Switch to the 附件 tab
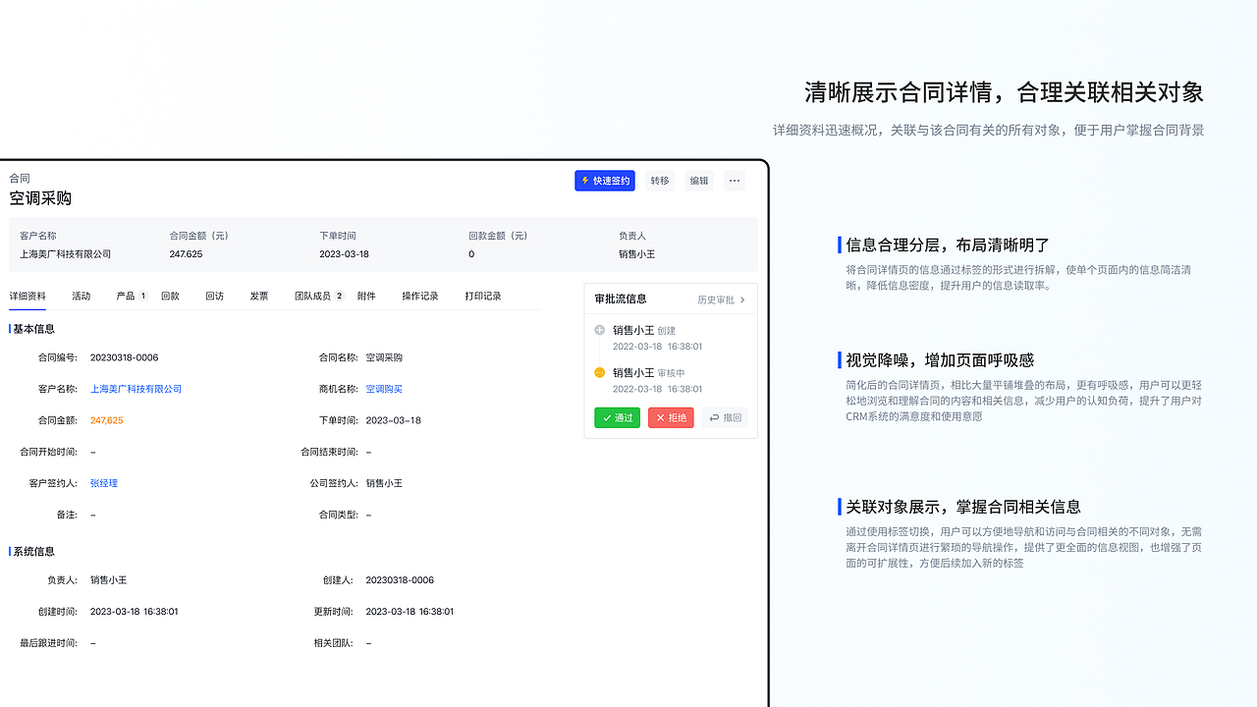Image resolution: width=1257 pixels, height=707 pixels. (367, 295)
